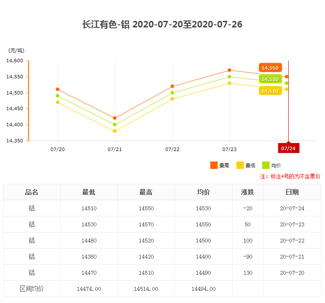Click the orange data point at 07/21
325x303 pixels.
(115, 118)
